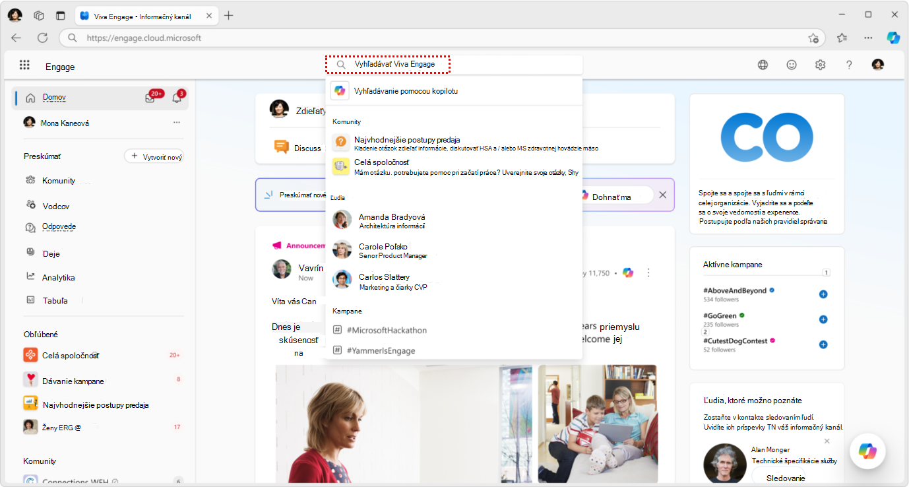Viewport: 909px width, 487px height.
Task: Open the #YammerIsEngage campaign result
Action: [x=454, y=350]
